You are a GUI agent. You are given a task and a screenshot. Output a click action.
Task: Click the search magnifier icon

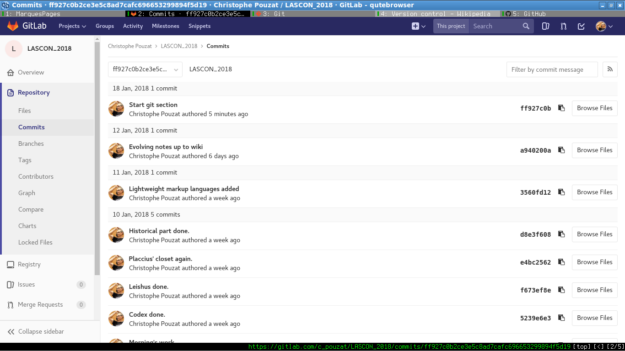[x=526, y=26]
